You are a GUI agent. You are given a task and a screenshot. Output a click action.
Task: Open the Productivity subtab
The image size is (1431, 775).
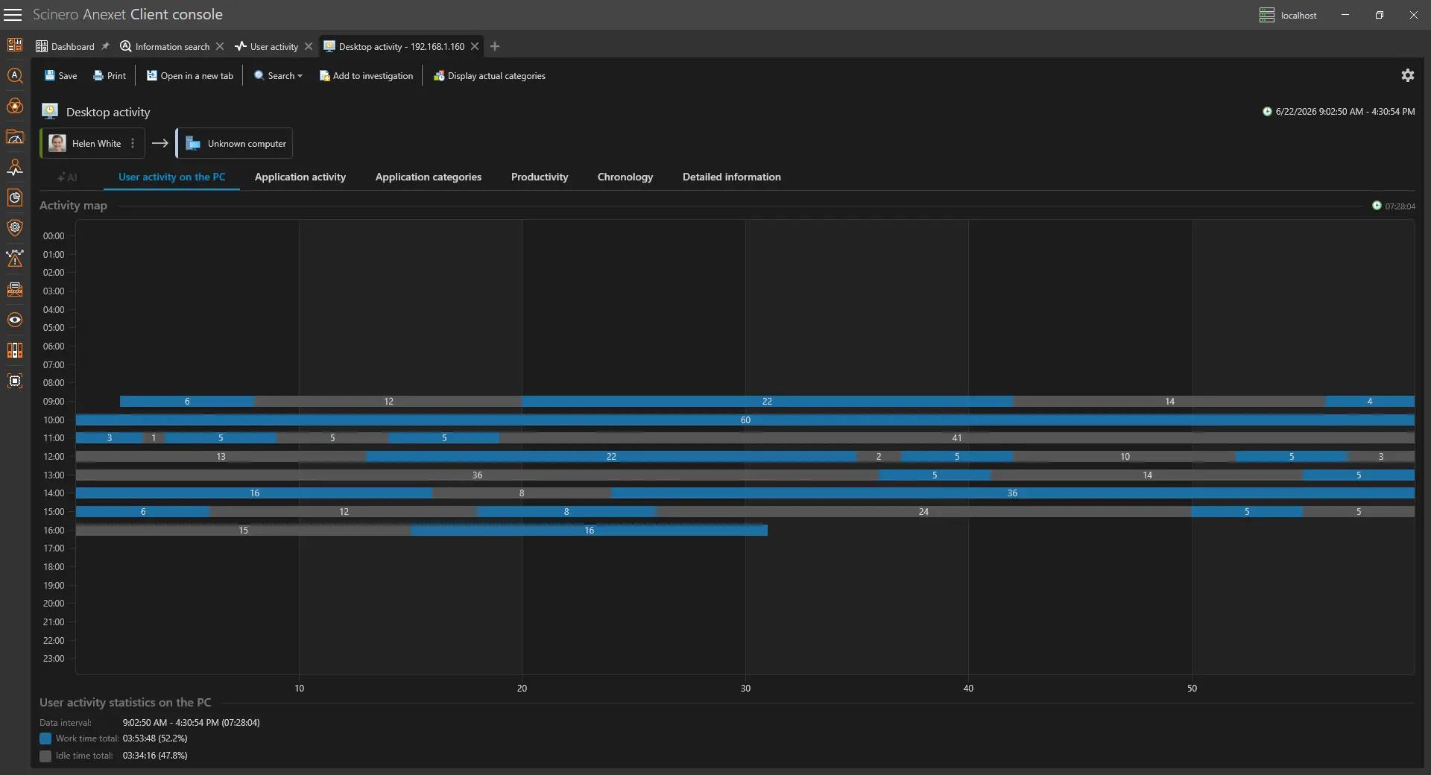540,177
